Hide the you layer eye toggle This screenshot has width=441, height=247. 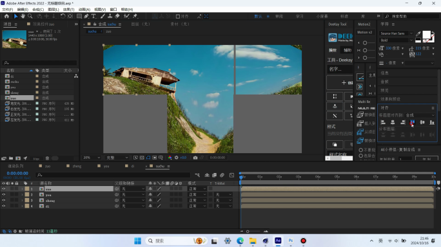[4, 194]
